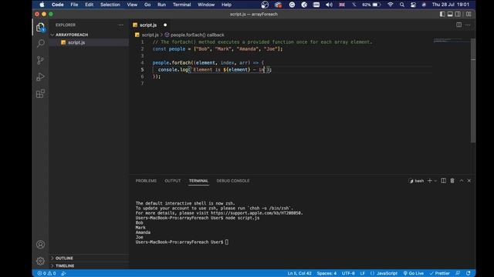Change end of line sequence LF
The height and width of the screenshot is (277, 494).
(362, 273)
